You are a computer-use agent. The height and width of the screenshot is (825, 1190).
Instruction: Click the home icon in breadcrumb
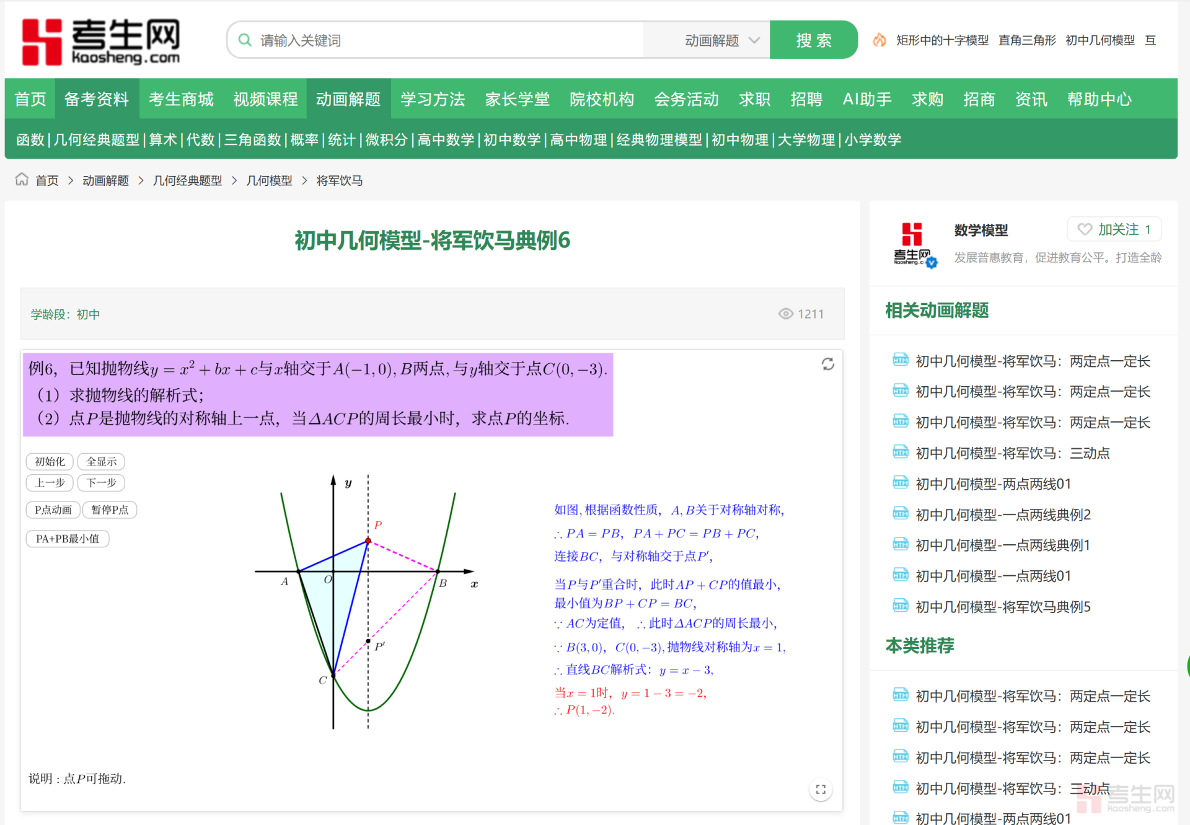22,180
